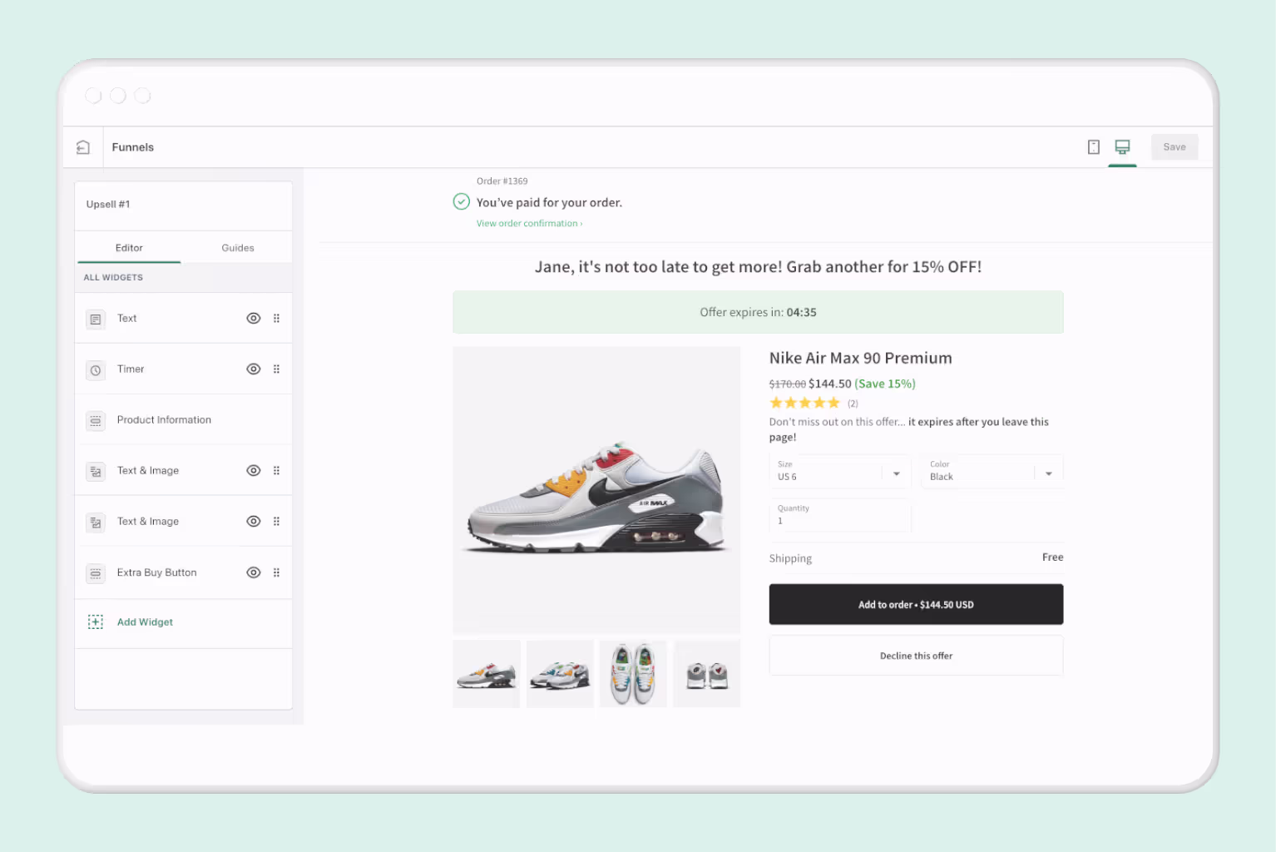Image resolution: width=1276 pixels, height=852 pixels.
Task: Click the drag handle of Extra Buy Button
Action: [x=276, y=572]
